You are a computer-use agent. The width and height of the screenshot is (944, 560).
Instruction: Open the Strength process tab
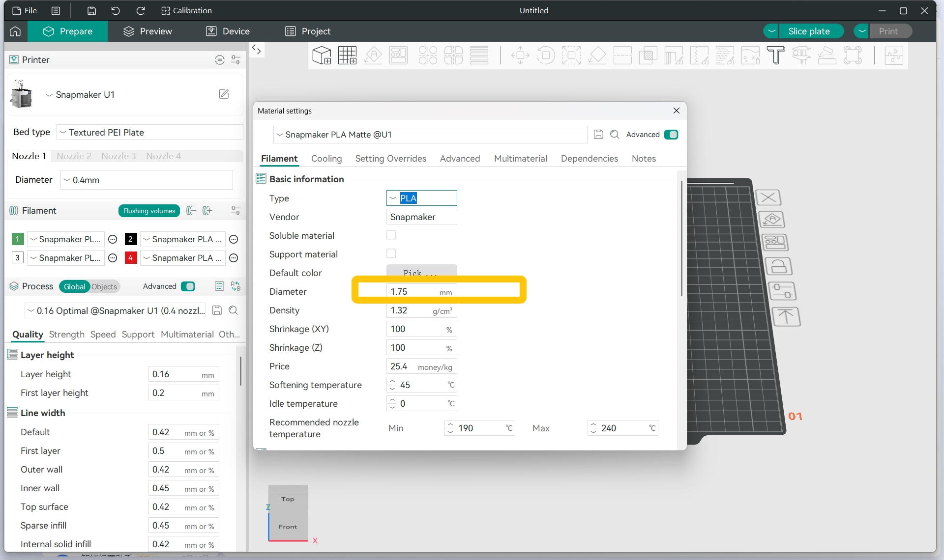(x=67, y=335)
